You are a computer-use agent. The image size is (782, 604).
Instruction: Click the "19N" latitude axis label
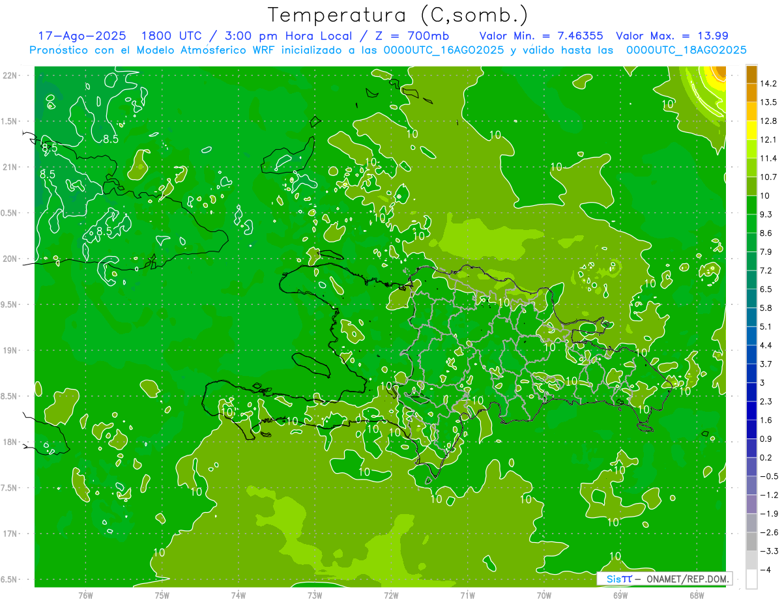pos(10,351)
